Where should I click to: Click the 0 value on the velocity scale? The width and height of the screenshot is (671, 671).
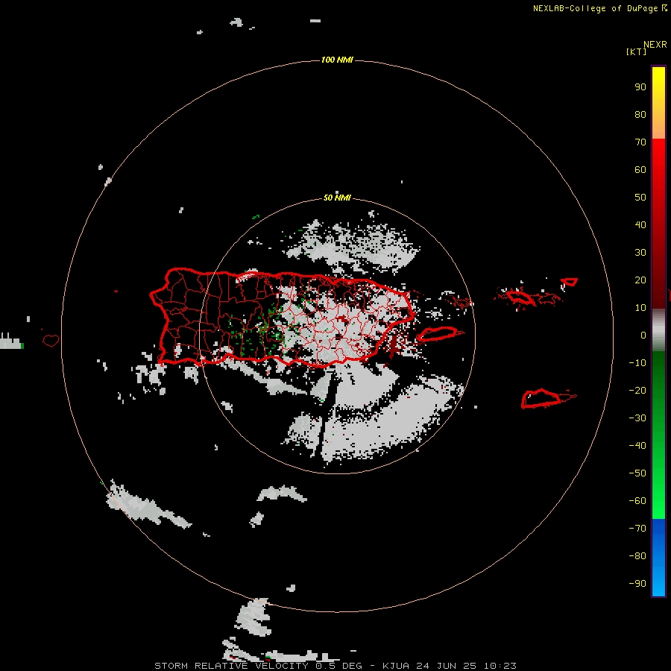[x=643, y=335]
